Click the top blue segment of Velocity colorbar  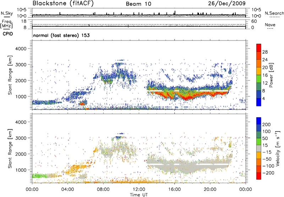click(x=259, y=121)
